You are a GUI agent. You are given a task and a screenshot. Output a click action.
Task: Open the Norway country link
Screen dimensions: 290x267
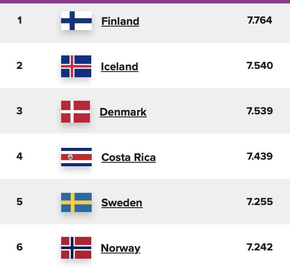click(x=121, y=248)
